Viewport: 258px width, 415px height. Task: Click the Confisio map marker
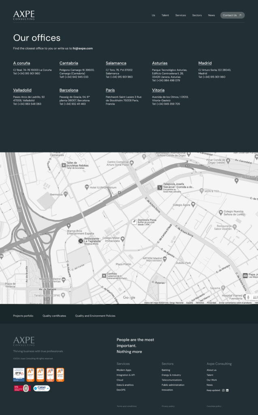pos(104,276)
